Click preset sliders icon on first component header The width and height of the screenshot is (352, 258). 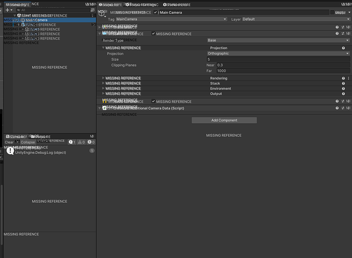pyautogui.click(x=343, y=27)
